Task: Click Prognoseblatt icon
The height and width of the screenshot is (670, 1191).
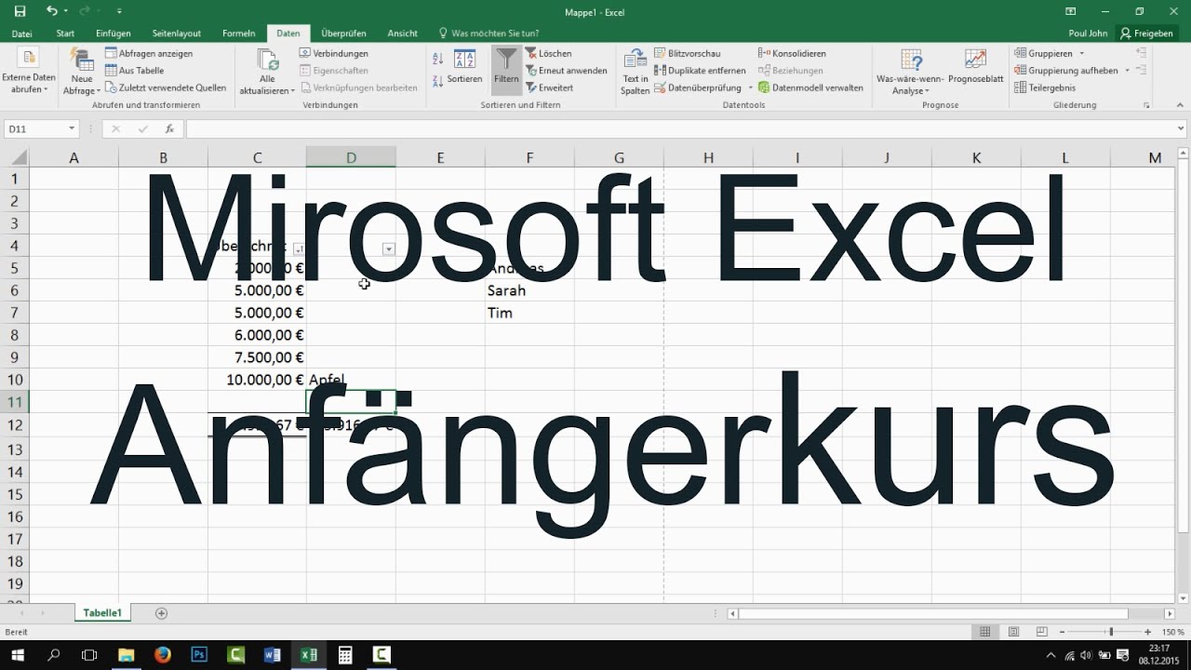Action: [x=975, y=60]
